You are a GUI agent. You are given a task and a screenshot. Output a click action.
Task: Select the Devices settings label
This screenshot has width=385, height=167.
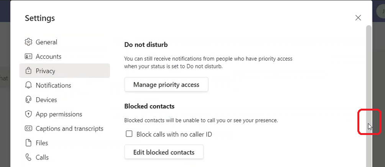coord(46,100)
